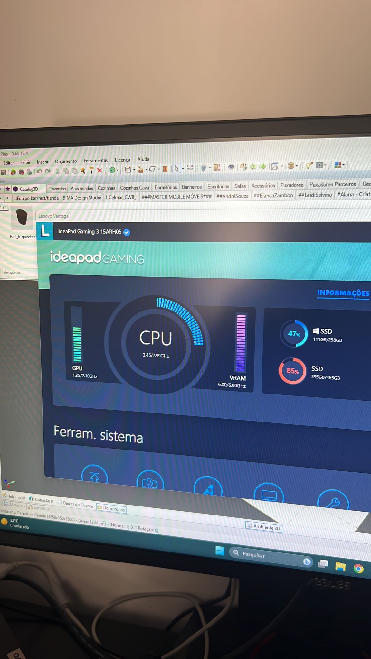Viewport: 371px width, 659px height.
Task: Click the star favorites icon beside Catalog3D
Action: coord(8,189)
